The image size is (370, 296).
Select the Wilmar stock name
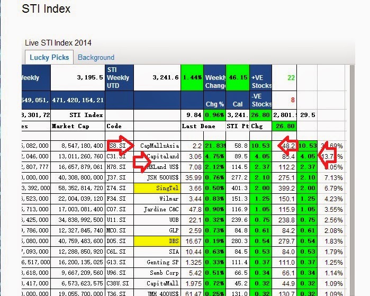click(x=169, y=199)
